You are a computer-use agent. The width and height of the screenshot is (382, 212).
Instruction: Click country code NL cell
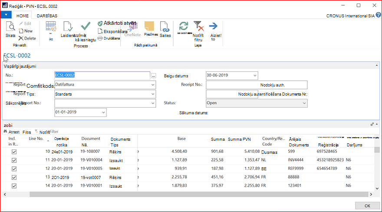(x=263, y=160)
